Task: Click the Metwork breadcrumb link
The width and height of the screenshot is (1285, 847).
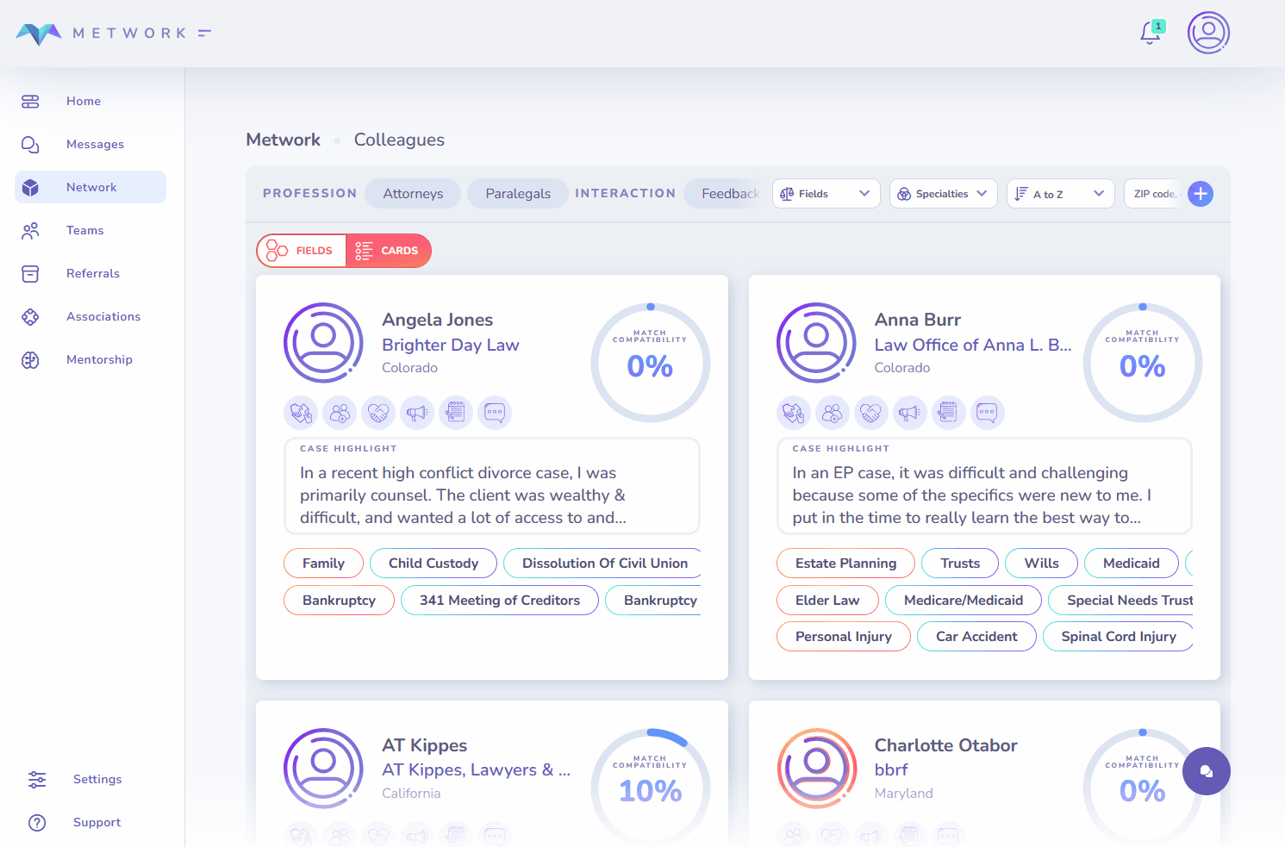Action: click(283, 140)
